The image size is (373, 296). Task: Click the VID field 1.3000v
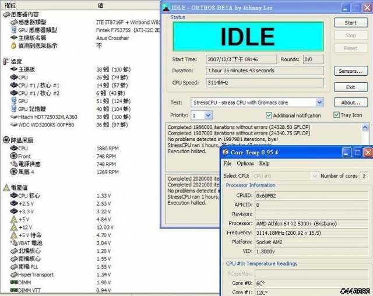tap(312, 251)
